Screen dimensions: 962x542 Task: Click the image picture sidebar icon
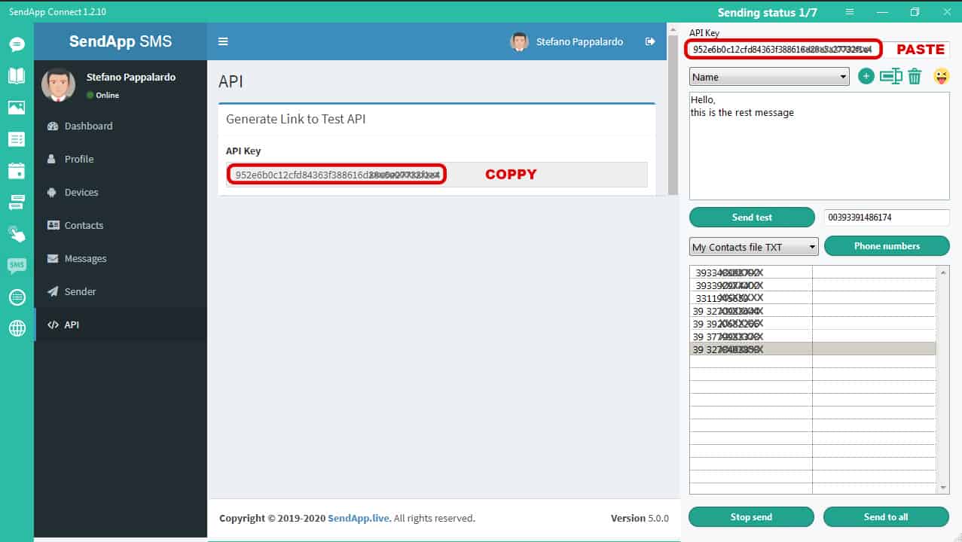click(x=17, y=108)
